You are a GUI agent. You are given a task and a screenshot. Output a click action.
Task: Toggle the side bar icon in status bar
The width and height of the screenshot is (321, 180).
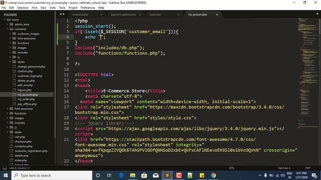point(5,168)
